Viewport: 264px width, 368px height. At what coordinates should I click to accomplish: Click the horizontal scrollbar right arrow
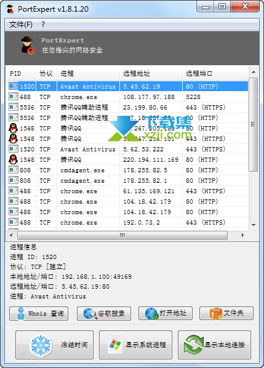[x=243, y=235]
